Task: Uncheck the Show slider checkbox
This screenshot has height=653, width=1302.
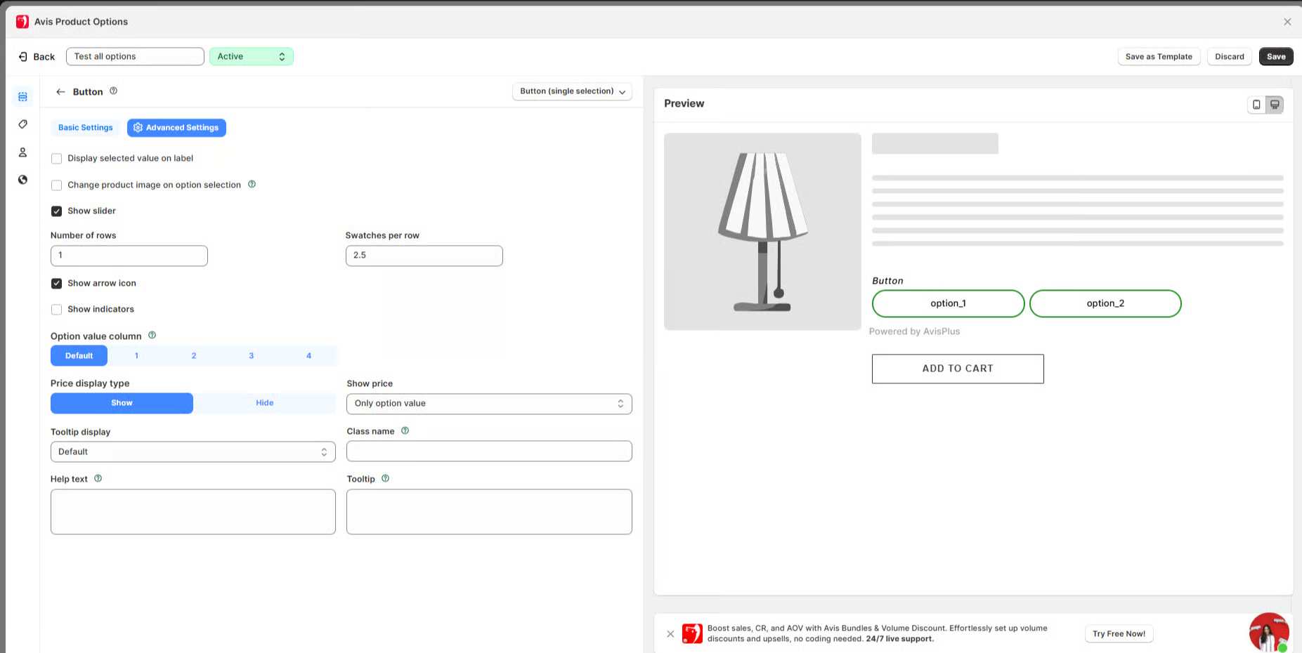Action: (57, 211)
